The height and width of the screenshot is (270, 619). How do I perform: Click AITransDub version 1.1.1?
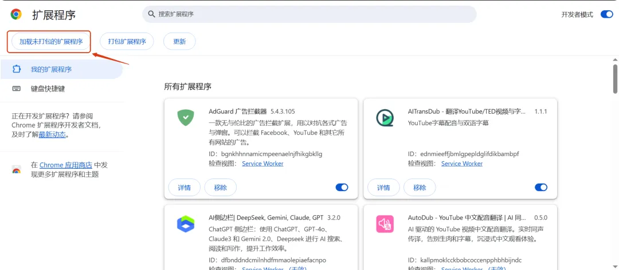click(541, 111)
